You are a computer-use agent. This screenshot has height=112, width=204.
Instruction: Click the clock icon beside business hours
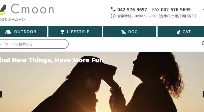tap(113, 16)
